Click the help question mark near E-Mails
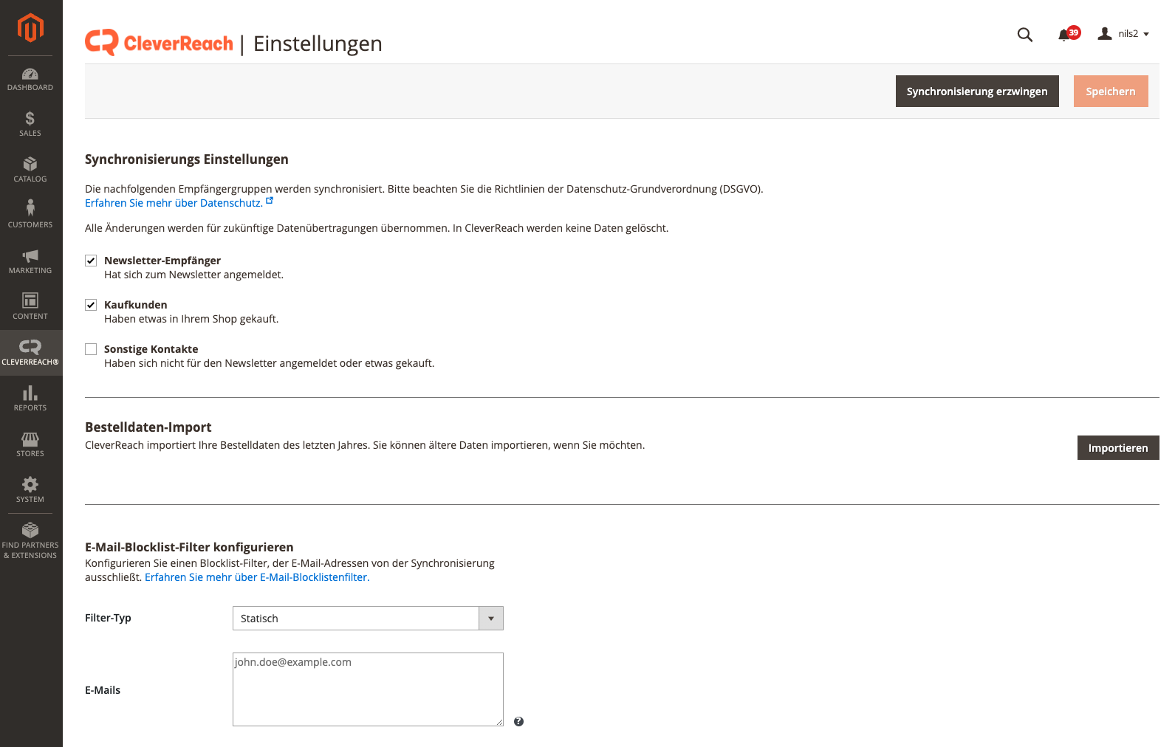This screenshot has width=1175, height=747. coord(518,722)
